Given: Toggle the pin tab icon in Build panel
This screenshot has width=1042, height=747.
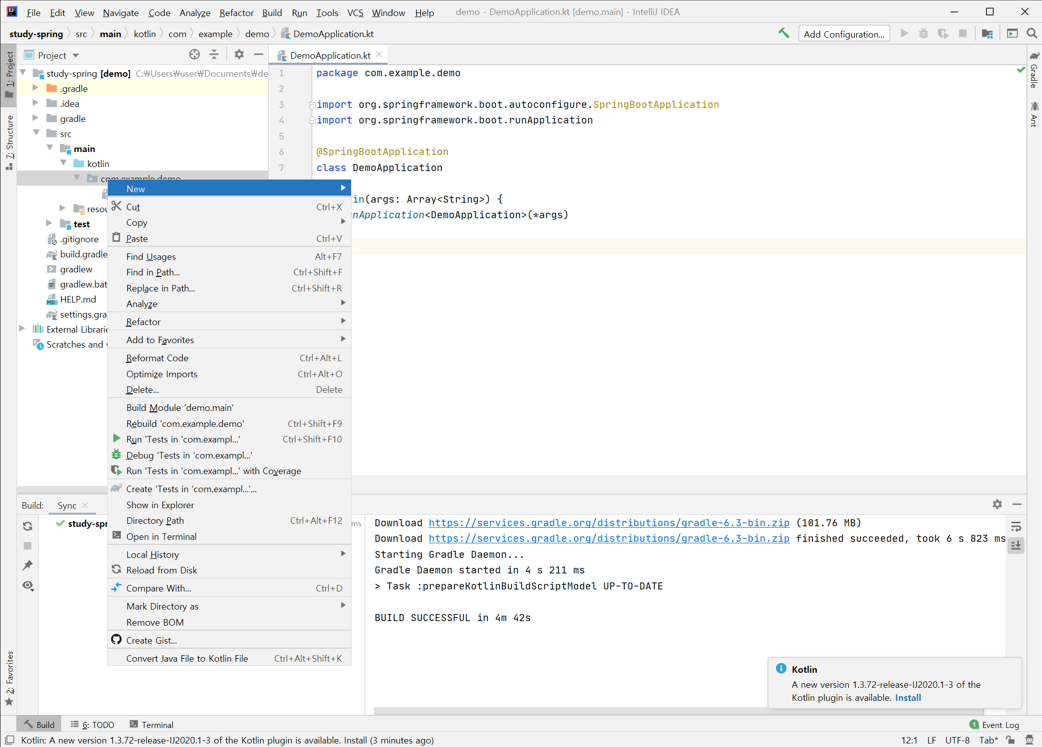Looking at the screenshot, I should (28, 565).
